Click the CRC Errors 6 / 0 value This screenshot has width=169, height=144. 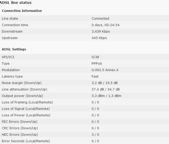pyautogui.click(x=95, y=128)
